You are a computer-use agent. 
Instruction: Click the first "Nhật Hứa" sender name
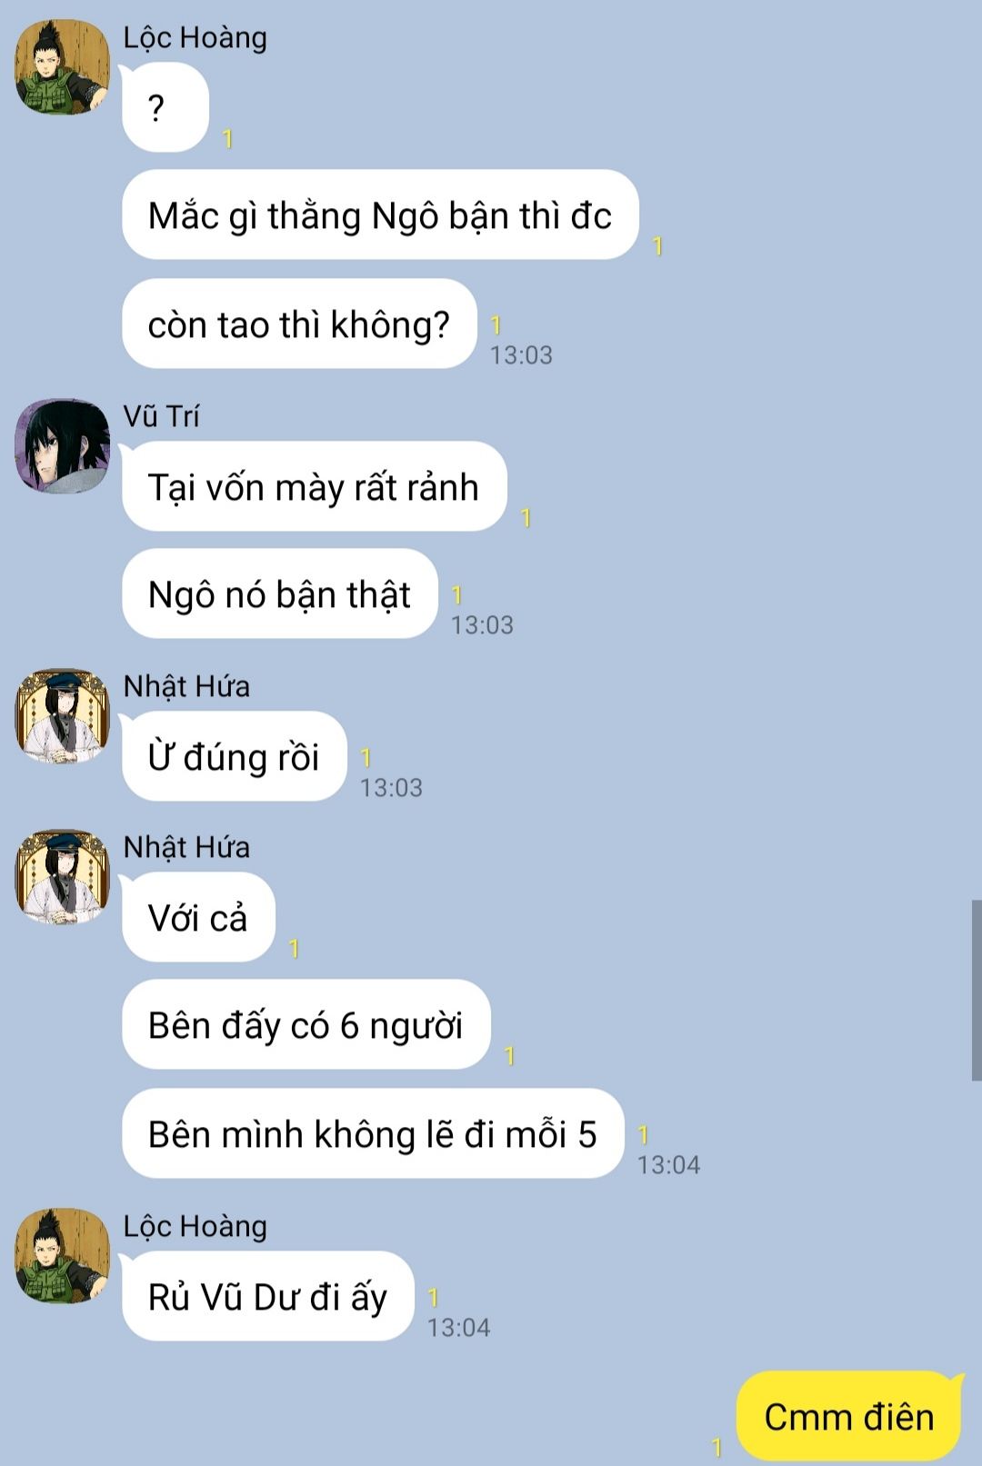click(x=186, y=686)
